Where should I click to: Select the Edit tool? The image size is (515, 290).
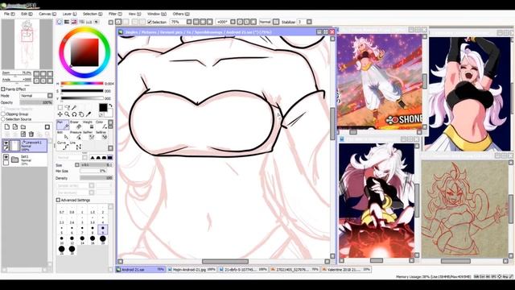pos(63,135)
